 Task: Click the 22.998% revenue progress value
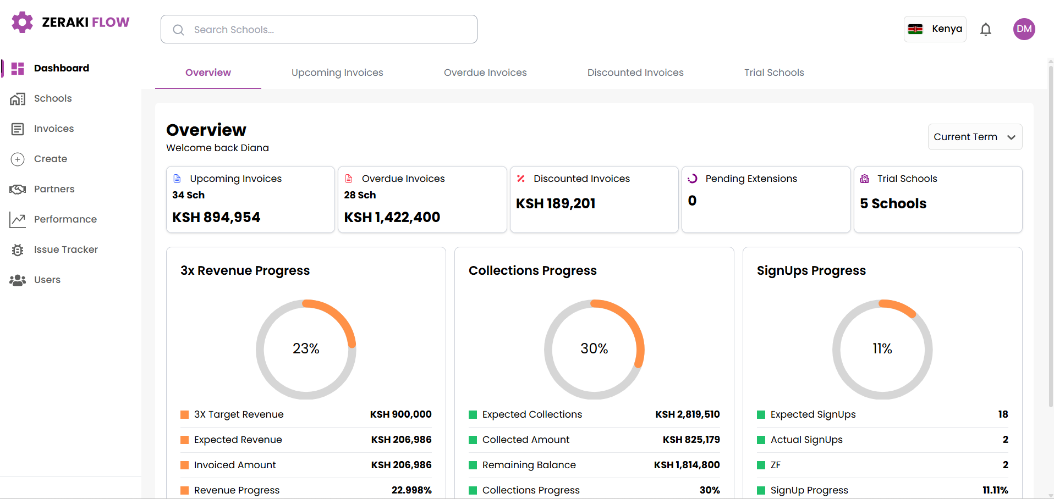[411, 490]
